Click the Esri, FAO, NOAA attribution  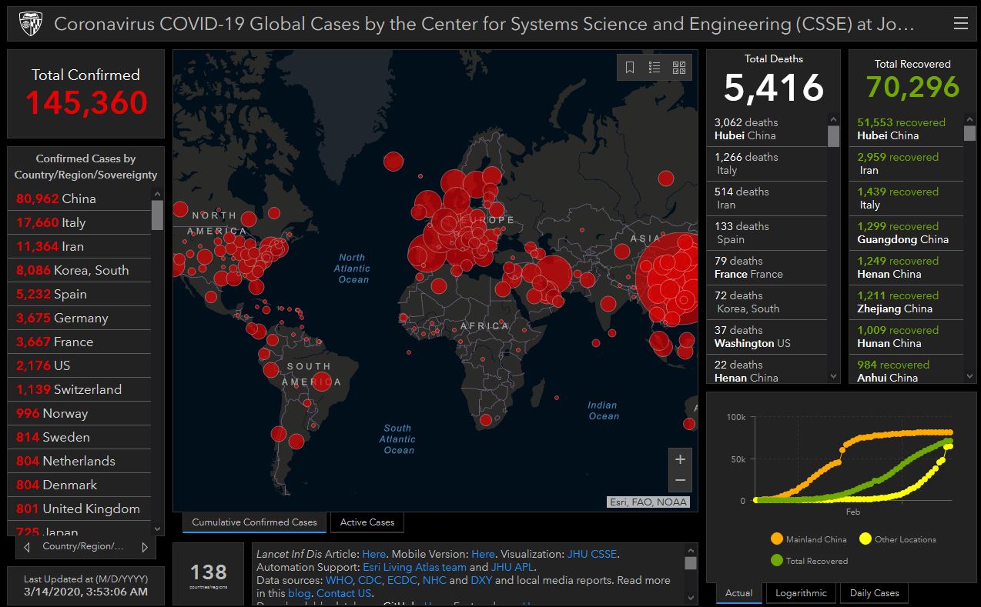click(648, 502)
